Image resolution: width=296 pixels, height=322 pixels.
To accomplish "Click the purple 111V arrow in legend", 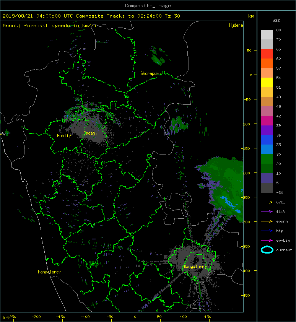I will pyautogui.click(x=267, y=212).
